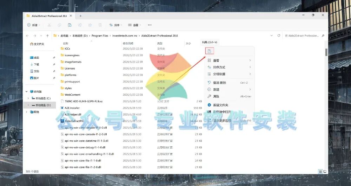Click the Rename icon in toolbar

(x=80, y=25)
